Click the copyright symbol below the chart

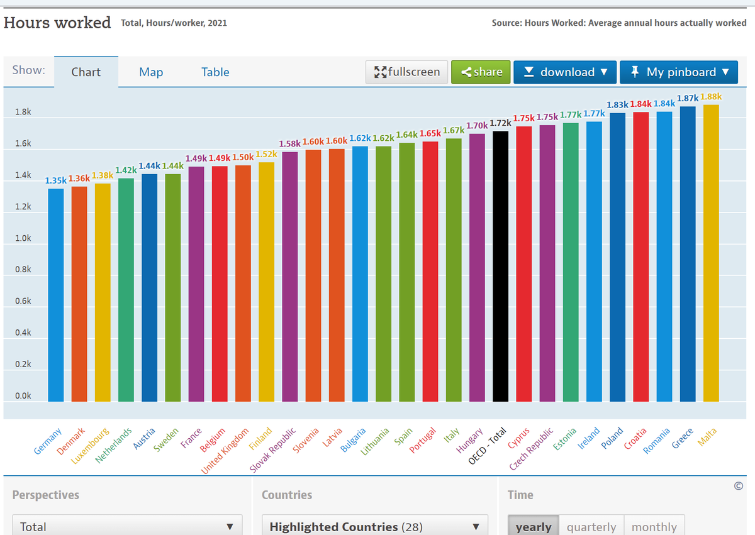tap(739, 485)
